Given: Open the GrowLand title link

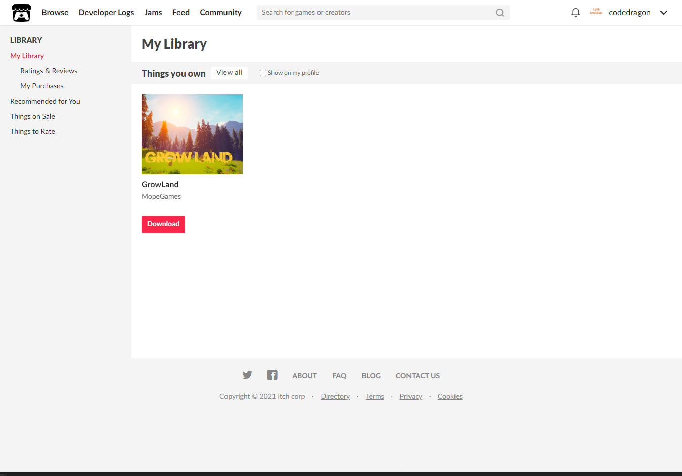Looking at the screenshot, I should (x=160, y=184).
